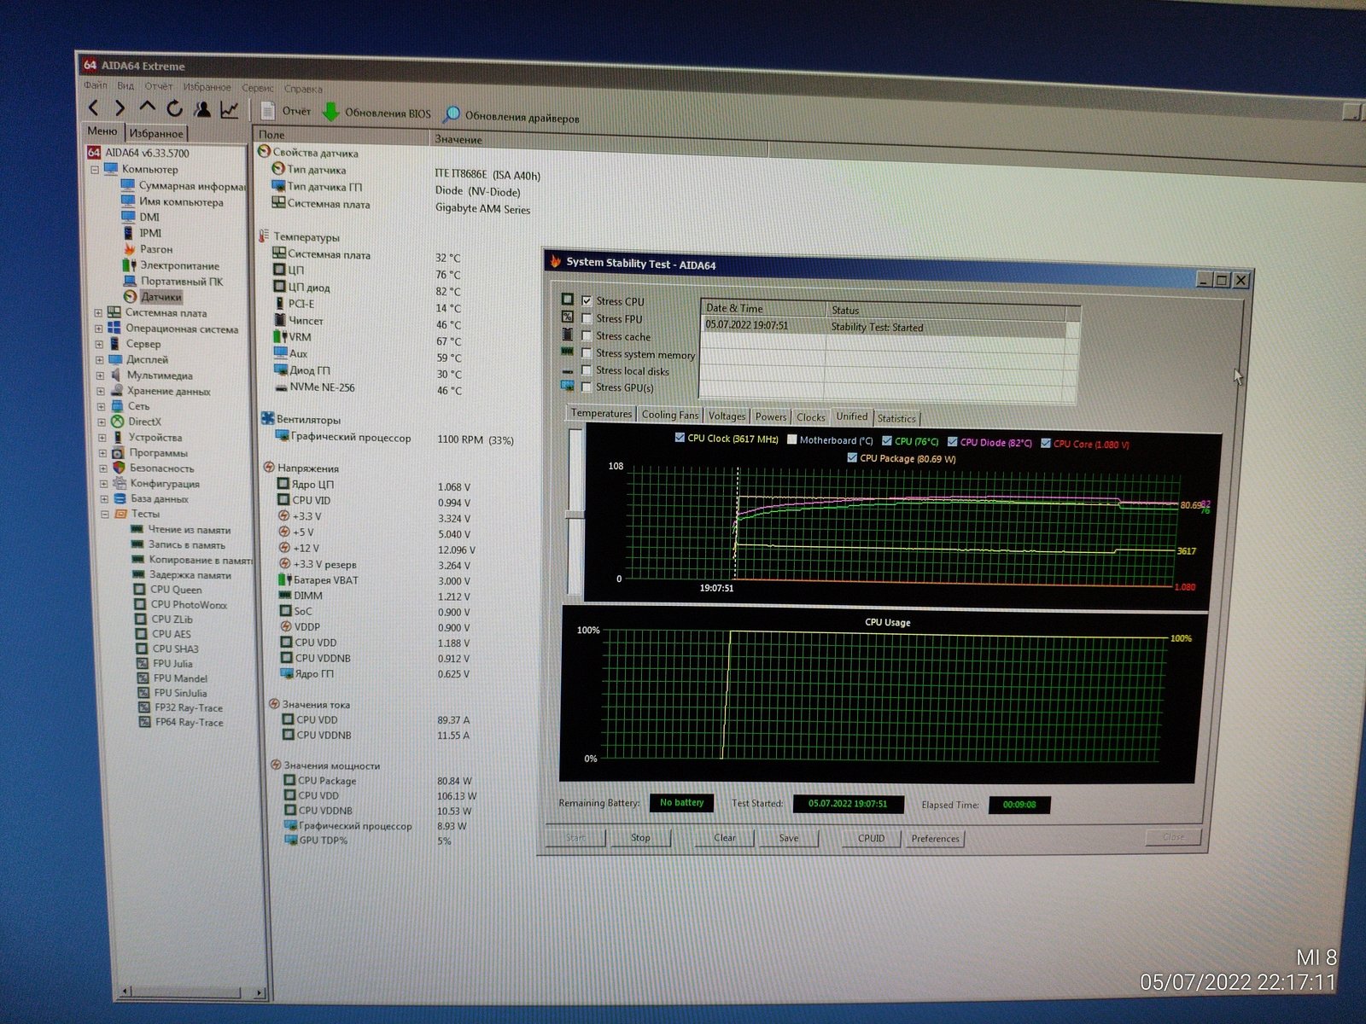
Task: Open the Сервис menu
Action: pos(258,88)
